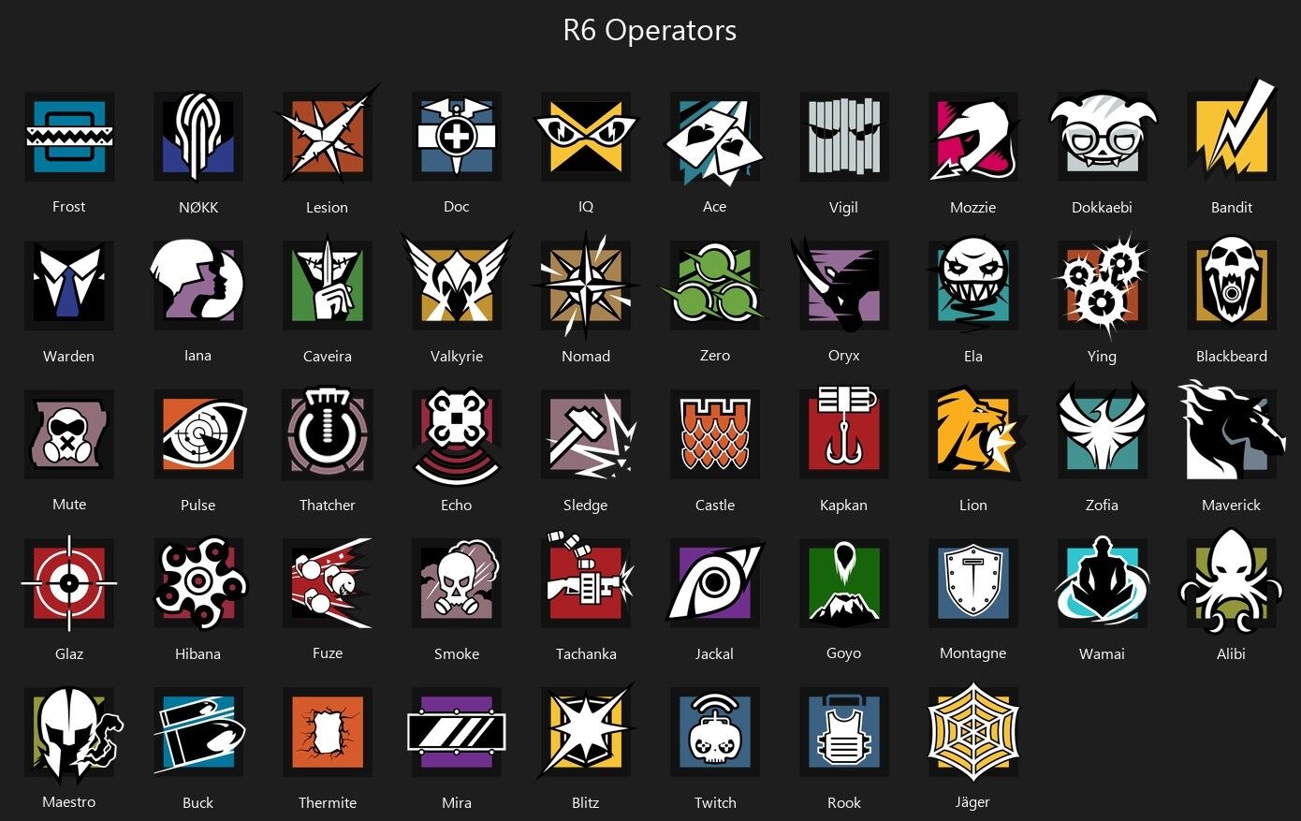The image size is (1301, 821).
Task: Click the Jäger spider web icon
Action: [973, 731]
